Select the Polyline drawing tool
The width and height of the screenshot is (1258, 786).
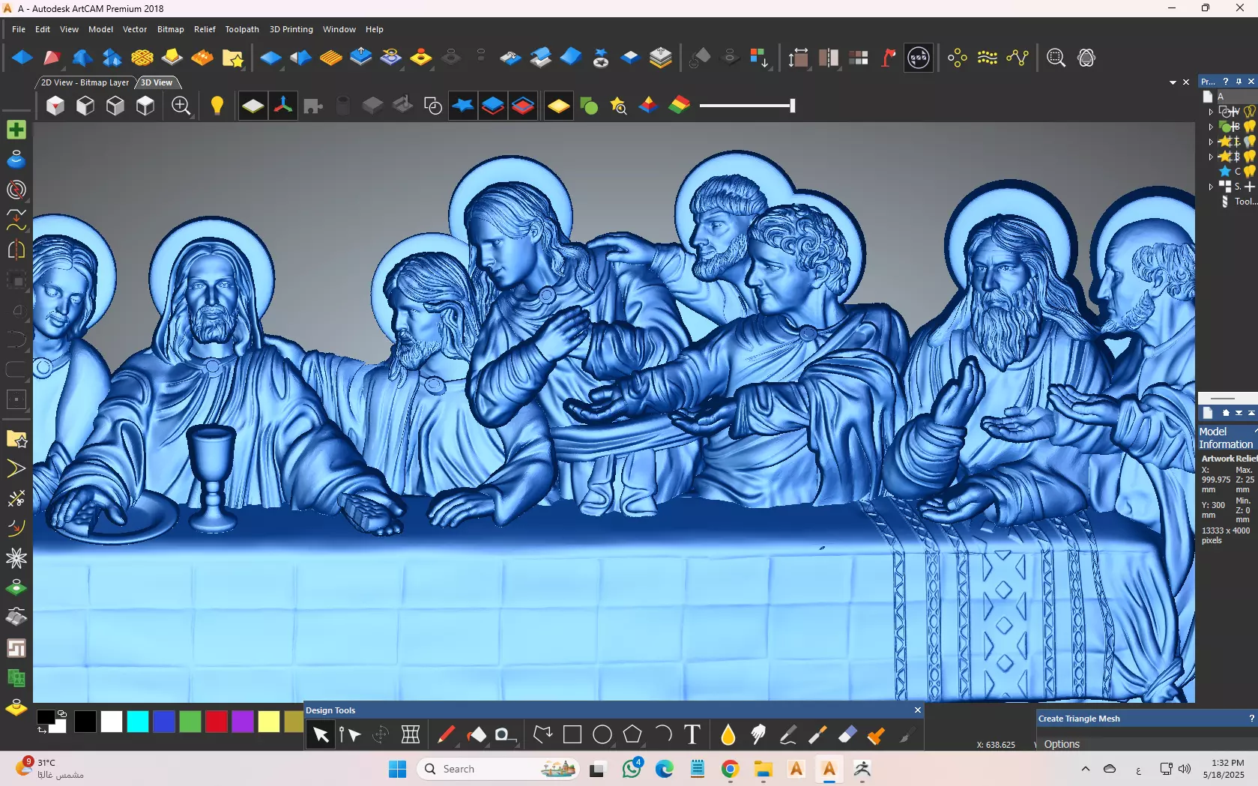point(542,735)
